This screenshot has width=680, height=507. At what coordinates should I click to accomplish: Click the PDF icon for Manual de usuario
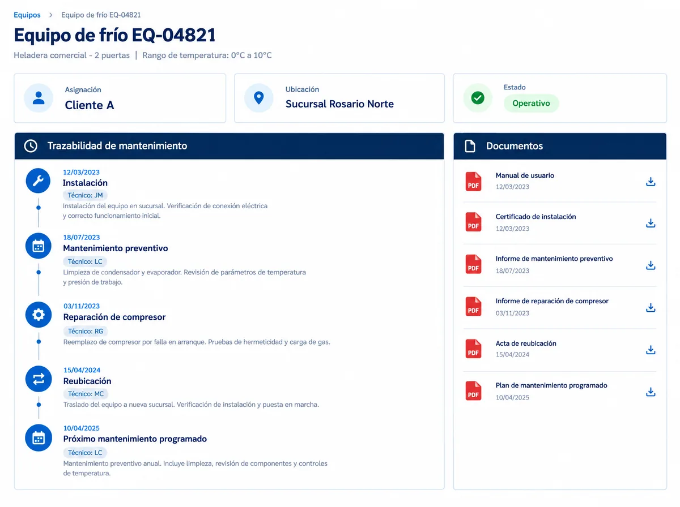tap(473, 182)
